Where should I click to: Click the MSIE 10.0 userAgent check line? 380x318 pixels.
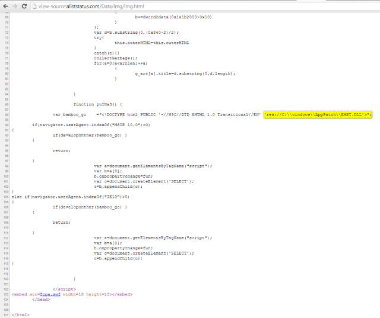coord(91,125)
